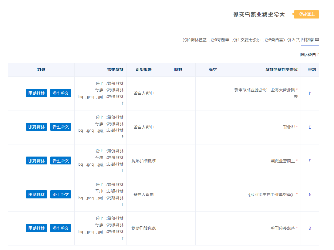This screenshot has width=334, height=250.
Task: Click 材料复用 for 有效身份证件
Action: tap(36, 228)
